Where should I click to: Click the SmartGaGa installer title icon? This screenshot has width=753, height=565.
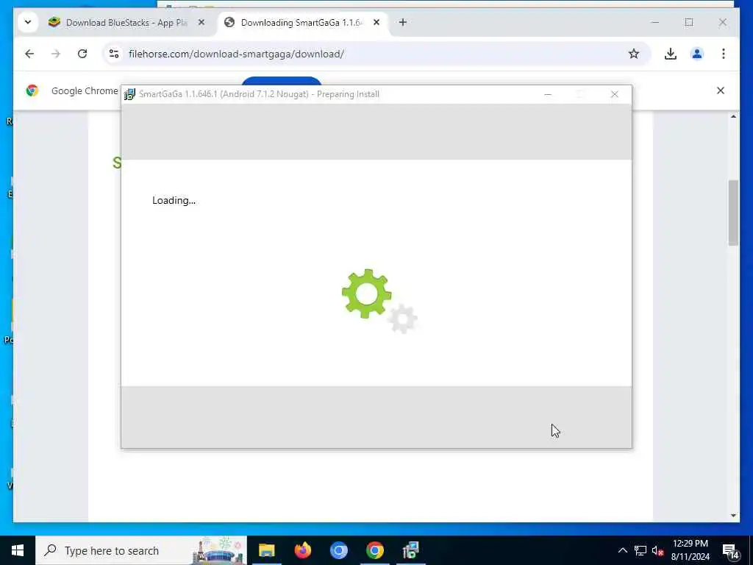point(129,94)
